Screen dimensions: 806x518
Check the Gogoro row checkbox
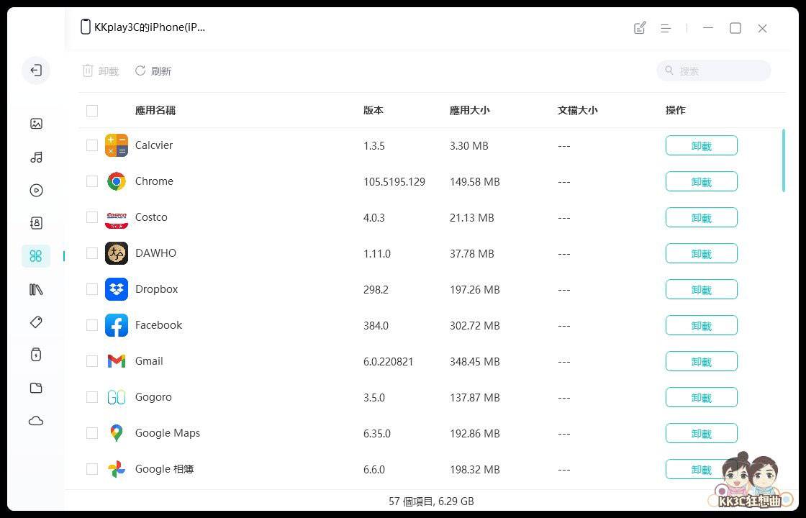coord(92,397)
